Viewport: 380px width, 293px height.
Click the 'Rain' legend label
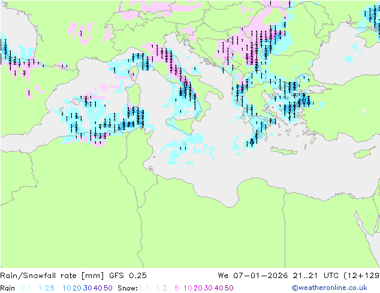[8, 288]
